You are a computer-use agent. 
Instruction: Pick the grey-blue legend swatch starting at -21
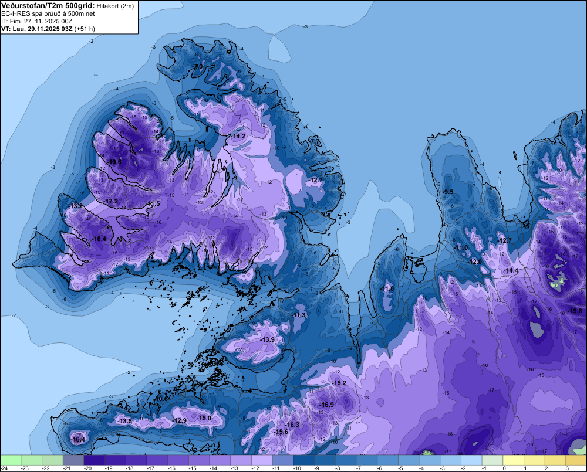[x=73, y=460]
